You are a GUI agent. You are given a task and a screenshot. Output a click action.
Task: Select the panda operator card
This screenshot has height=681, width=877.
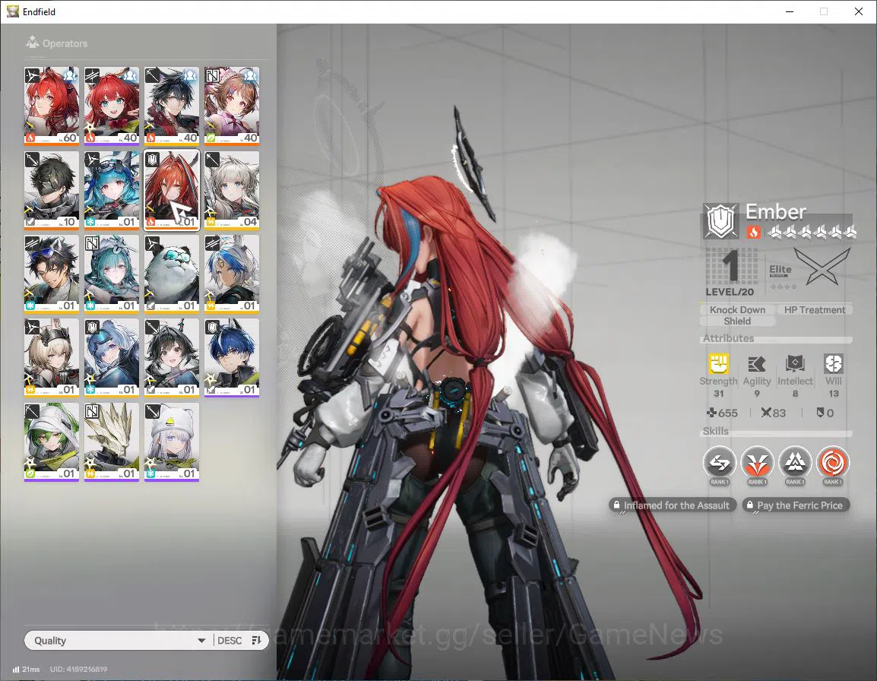coord(172,274)
